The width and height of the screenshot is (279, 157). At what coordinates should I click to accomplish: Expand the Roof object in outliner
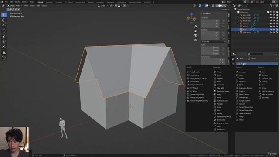pos(238,30)
